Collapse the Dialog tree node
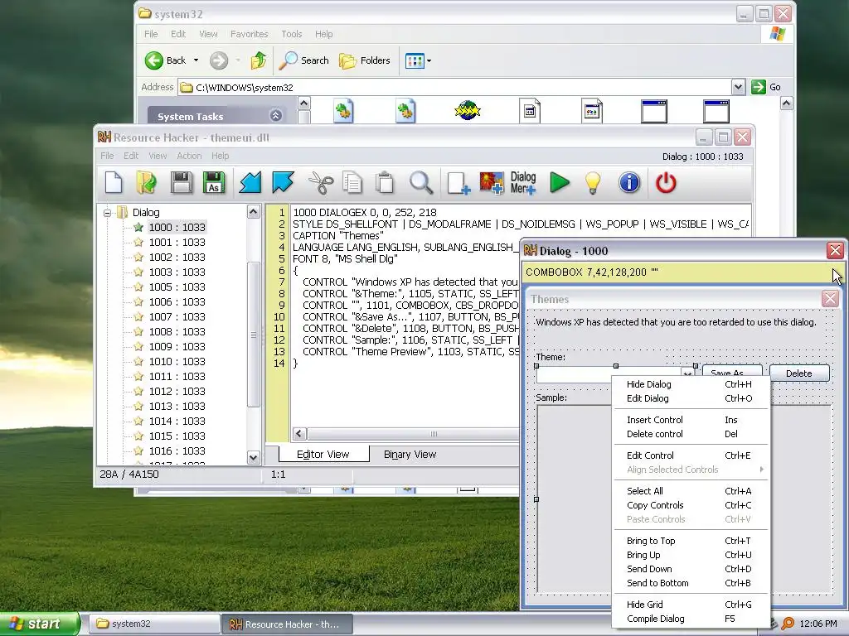This screenshot has height=636, width=849. tap(107, 213)
